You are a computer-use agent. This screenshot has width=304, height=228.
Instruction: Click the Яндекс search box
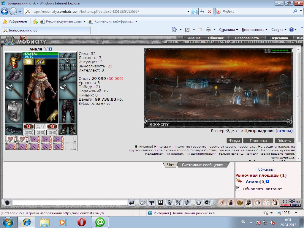point(257,12)
